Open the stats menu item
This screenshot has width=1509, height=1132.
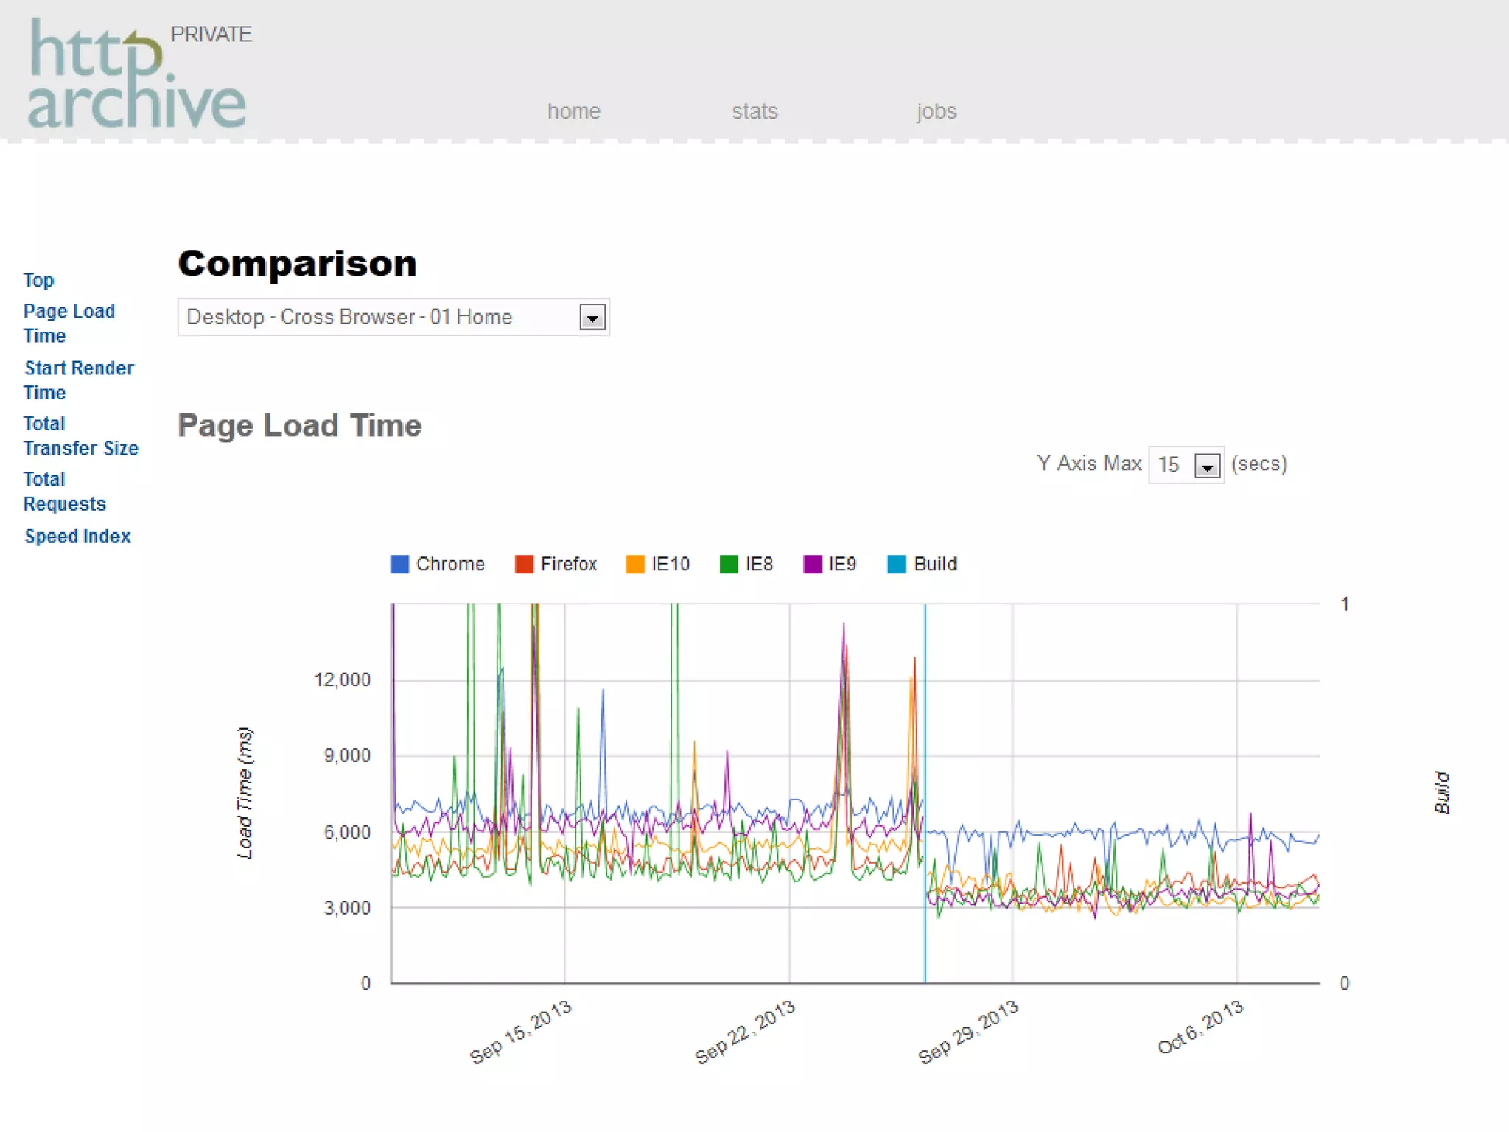(x=754, y=111)
